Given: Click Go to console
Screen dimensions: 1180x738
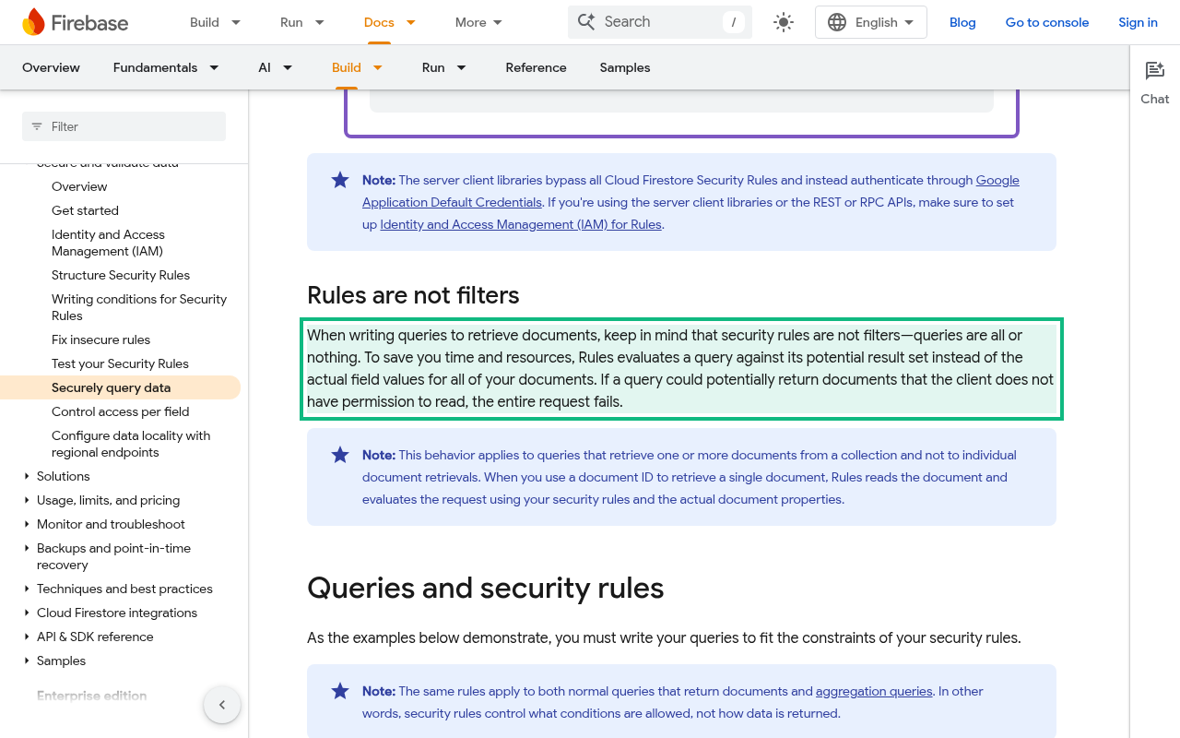Looking at the screenshot, I should coord(1047,22).
